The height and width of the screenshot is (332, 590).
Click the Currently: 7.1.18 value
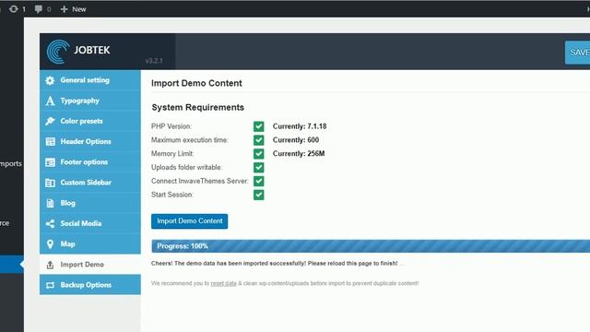click(x=300, y=126)
